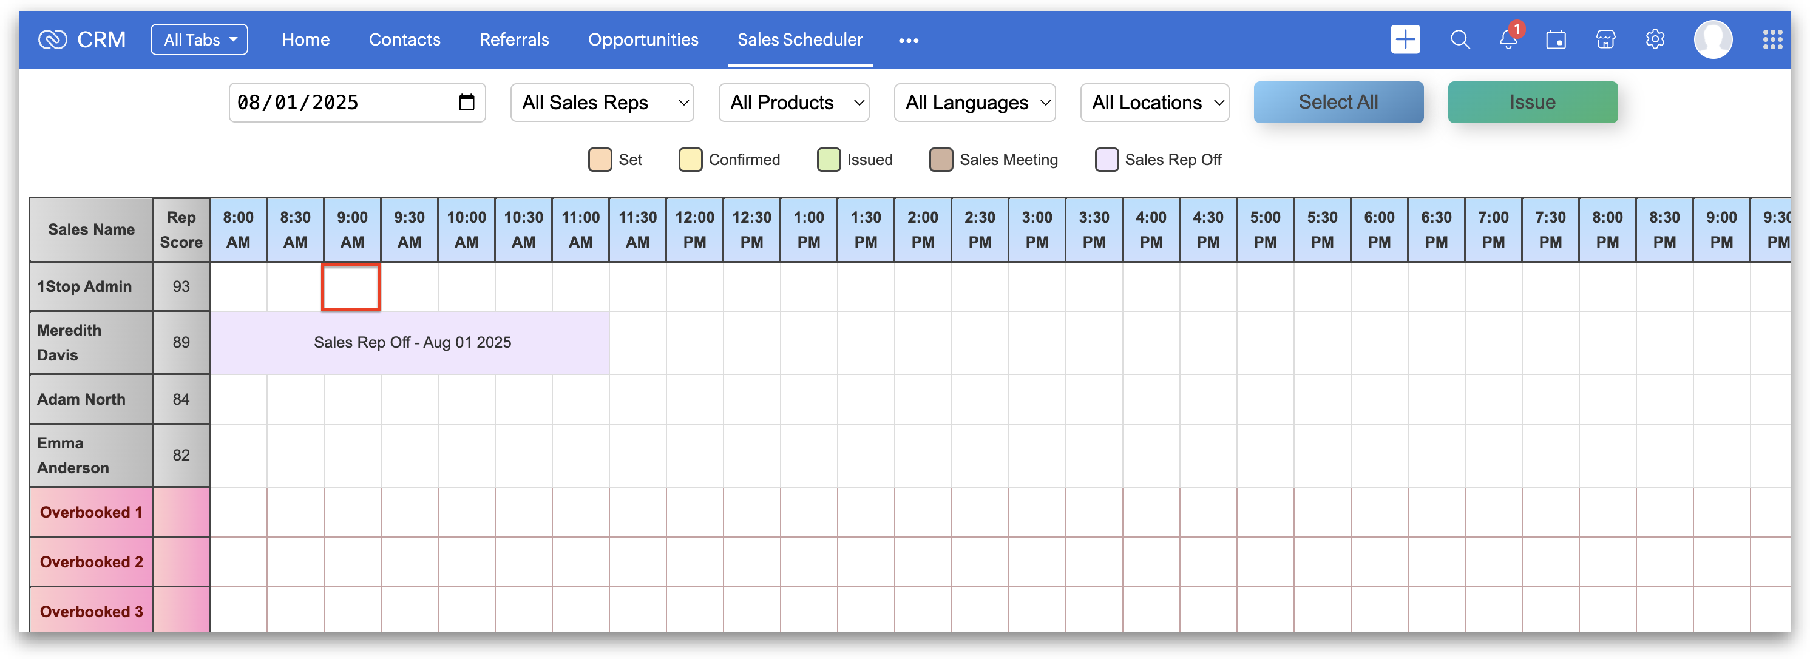Open the All Sales Reps dropdown
1810x659 pixels.
point(602,103)
